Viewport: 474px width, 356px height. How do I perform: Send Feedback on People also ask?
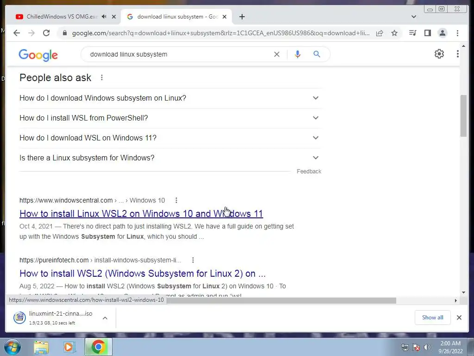pyautogui.click(x=309, y=172)
